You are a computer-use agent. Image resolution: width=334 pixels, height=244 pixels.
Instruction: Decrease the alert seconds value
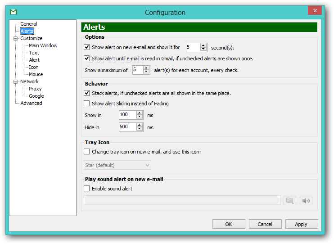click(x=203, y=49)
